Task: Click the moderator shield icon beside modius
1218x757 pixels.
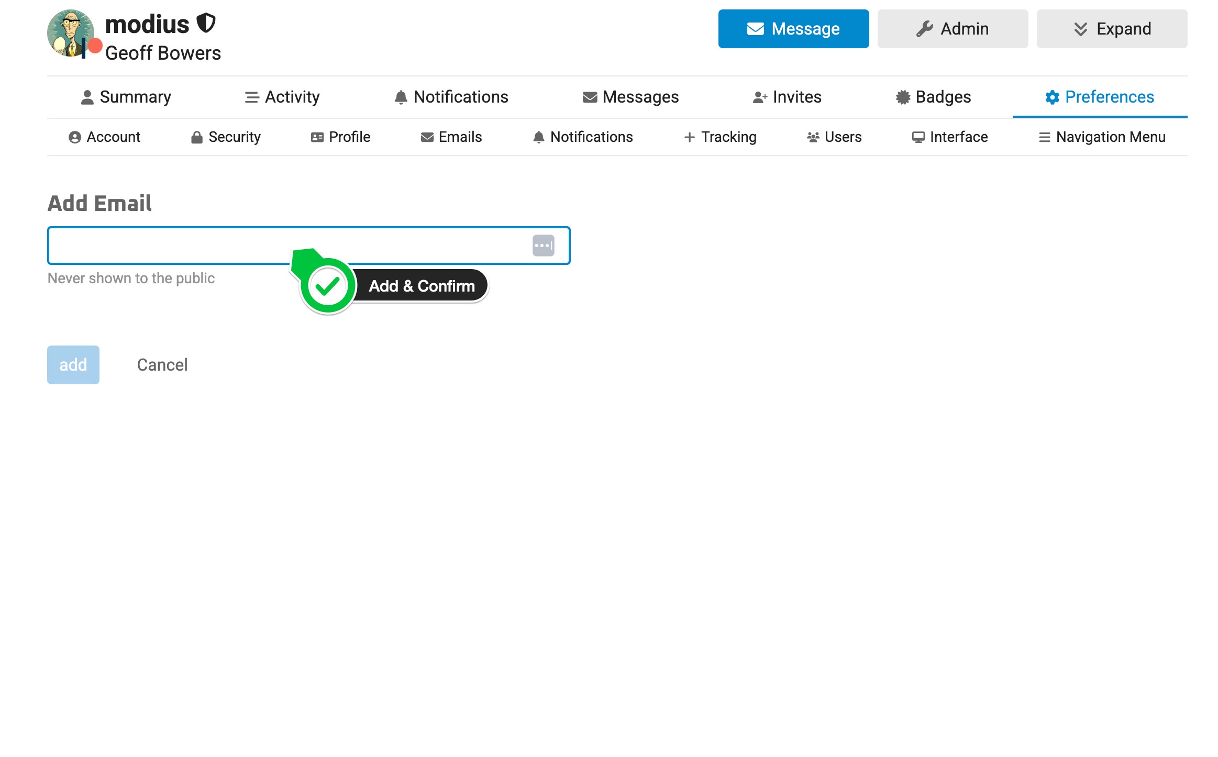Action: (206, 24)
